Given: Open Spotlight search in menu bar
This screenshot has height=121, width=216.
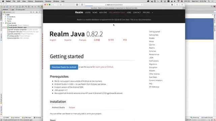Looking at the screenshot, I should 209,1.
